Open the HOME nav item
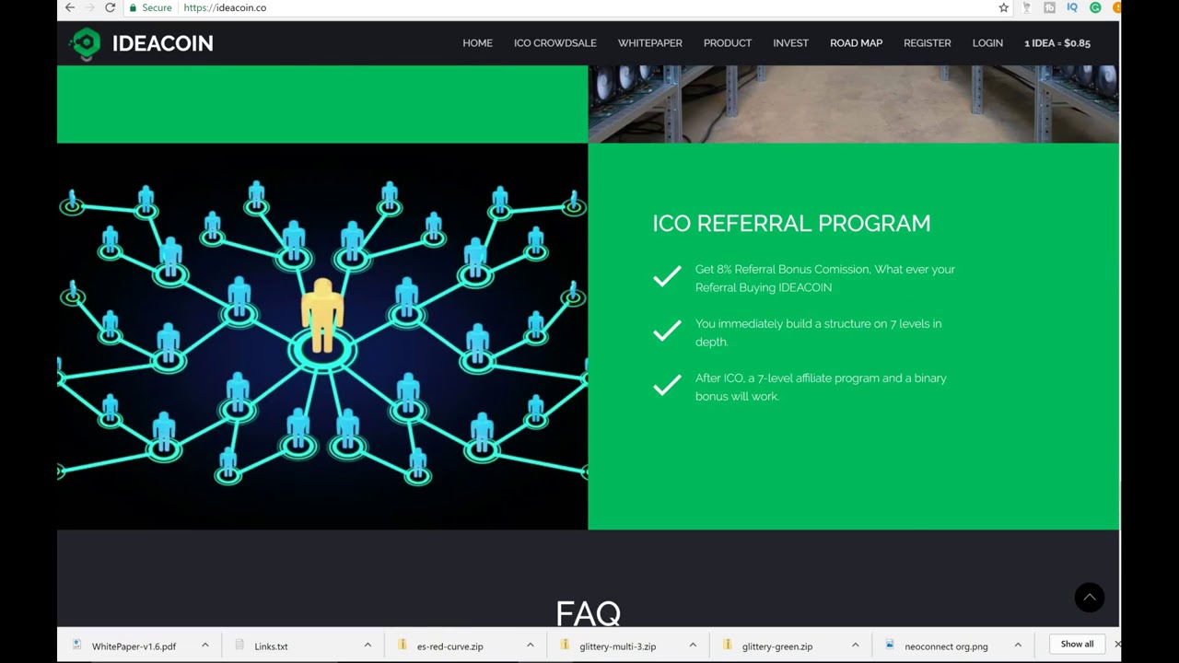Image resolution: width=1179 pixels, height=663 pixels. coord(477,43)
